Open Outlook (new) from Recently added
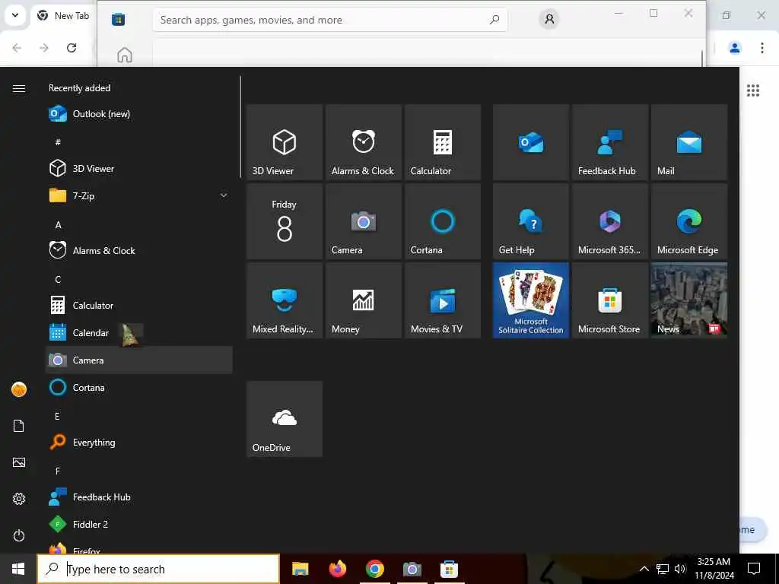The width and height of the screenshot is (779, 584). 139,114
